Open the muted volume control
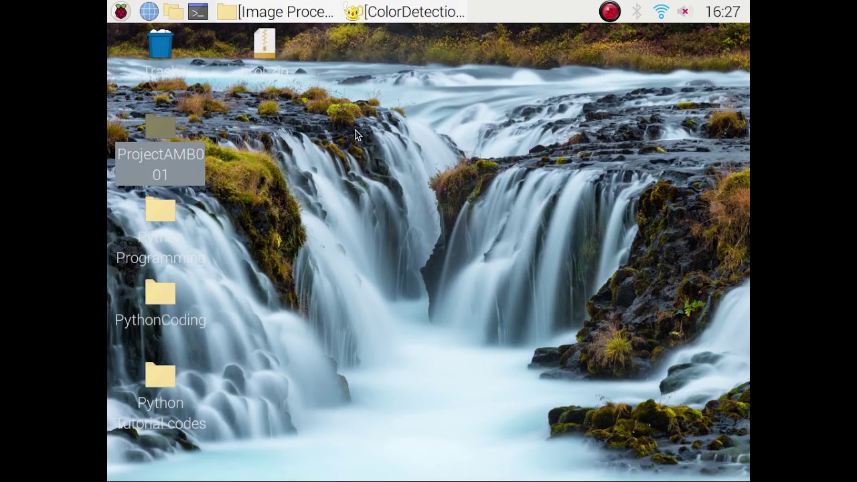The height and width of the screenshot is (482, 857). [x=684, y=11]
